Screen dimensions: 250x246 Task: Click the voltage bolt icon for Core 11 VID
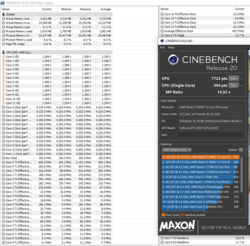coord(3,103)
